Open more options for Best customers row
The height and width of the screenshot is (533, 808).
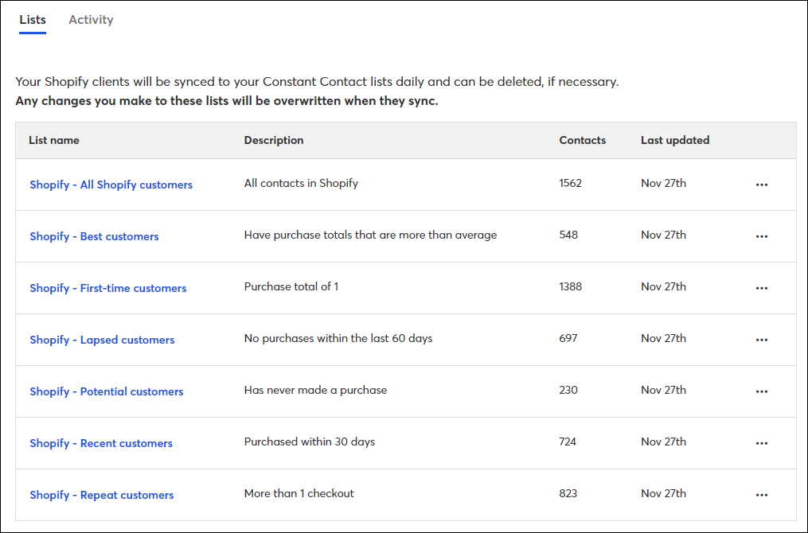(x=762, y=236)
